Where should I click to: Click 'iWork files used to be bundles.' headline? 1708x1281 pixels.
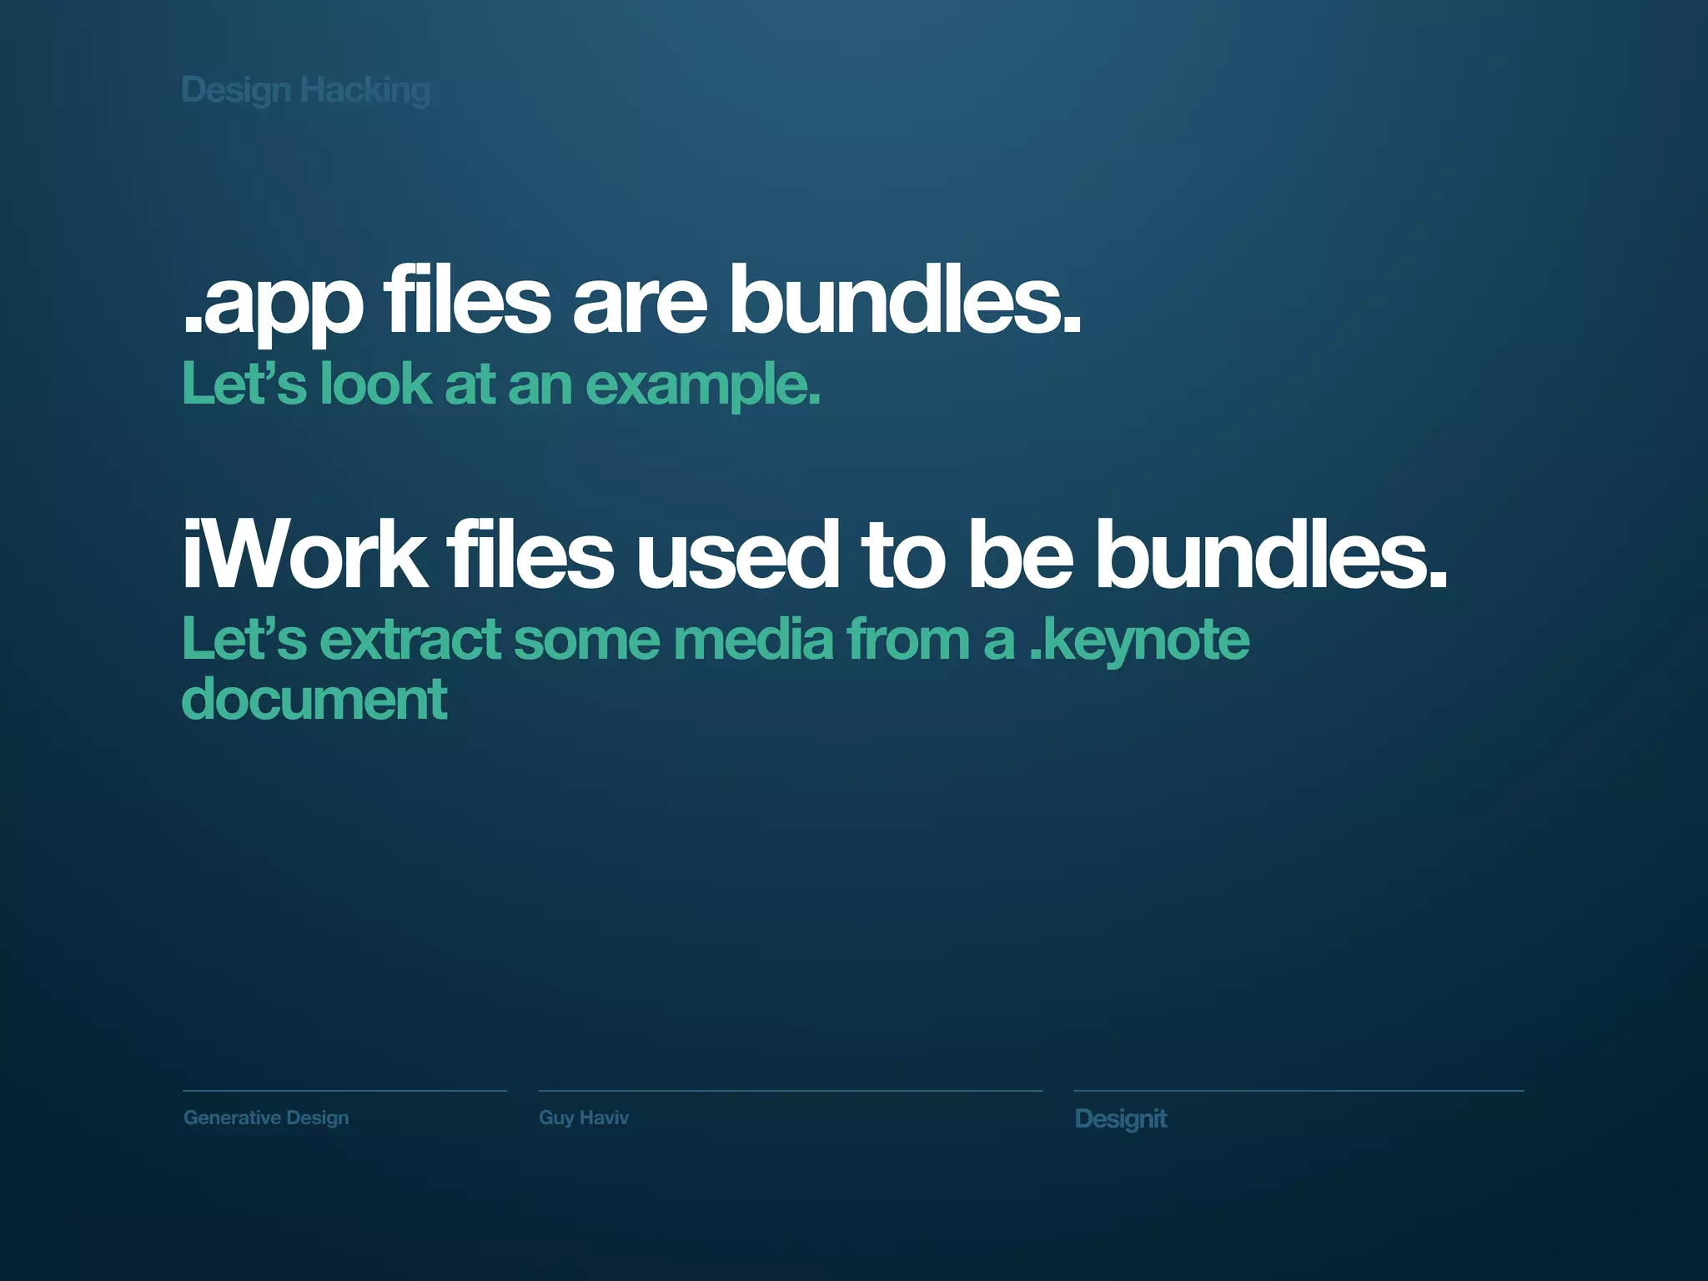pos(815,554)
